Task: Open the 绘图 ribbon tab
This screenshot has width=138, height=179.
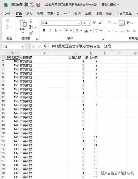Action: [40, 14]
